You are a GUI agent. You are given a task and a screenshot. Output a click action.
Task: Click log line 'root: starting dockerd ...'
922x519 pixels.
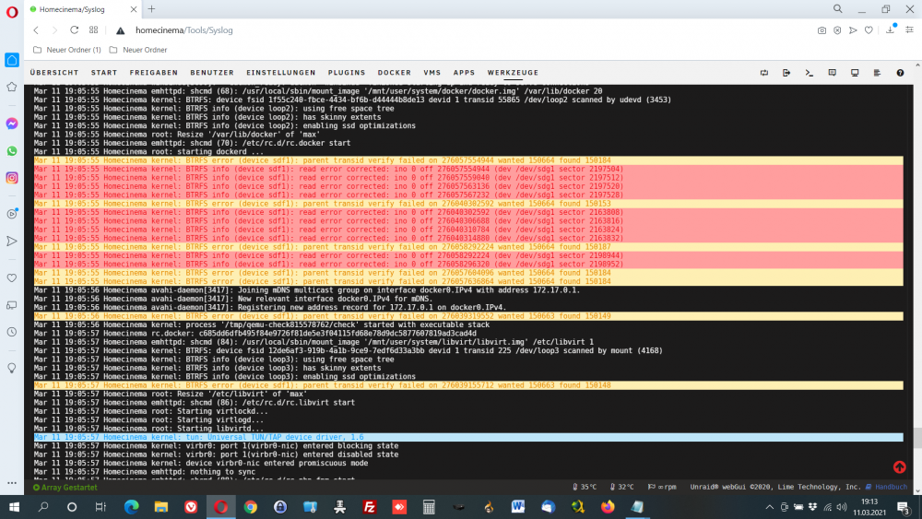148,152
